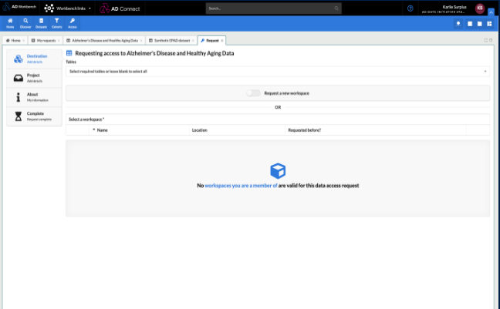Open the AD Connect link

coord(120,8)
